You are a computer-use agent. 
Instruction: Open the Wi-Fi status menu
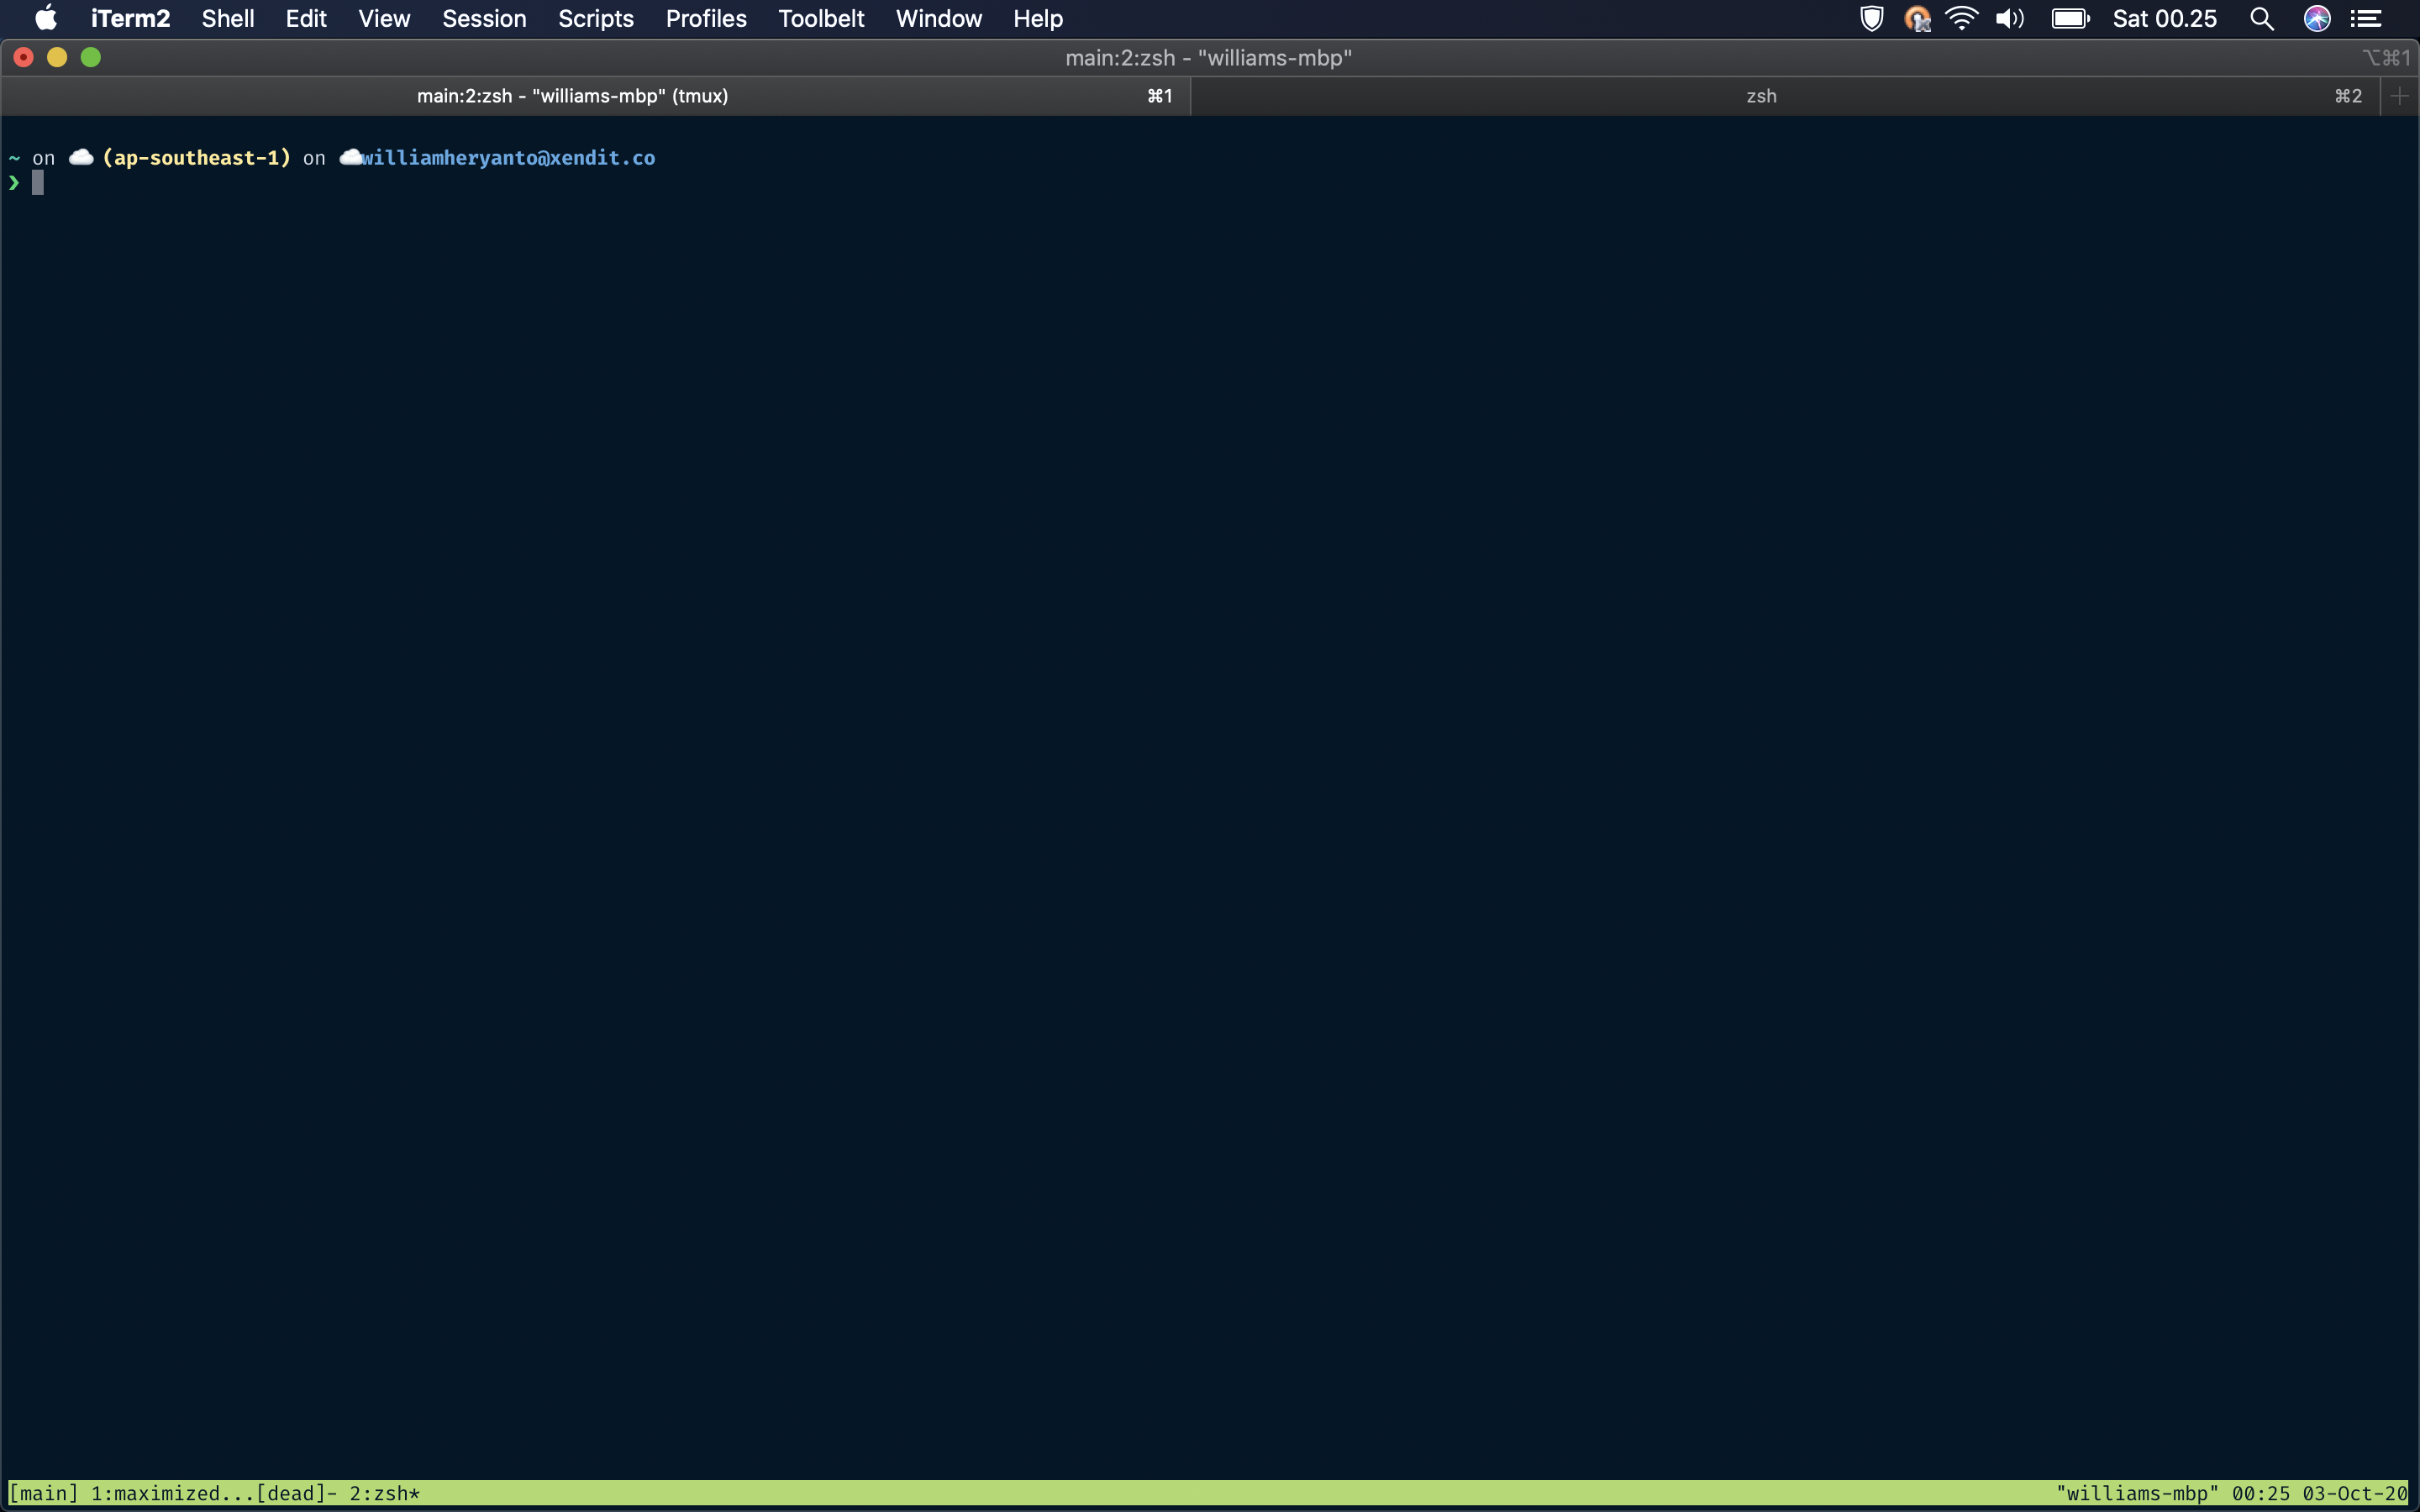click(1962, 18)
